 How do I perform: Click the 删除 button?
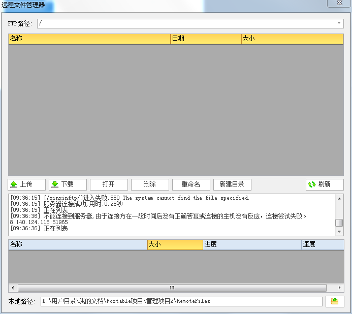tap(150, 184)
